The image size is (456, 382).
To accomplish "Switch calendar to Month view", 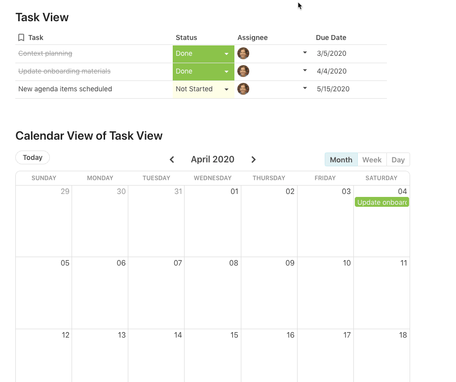I will [341, 160].
